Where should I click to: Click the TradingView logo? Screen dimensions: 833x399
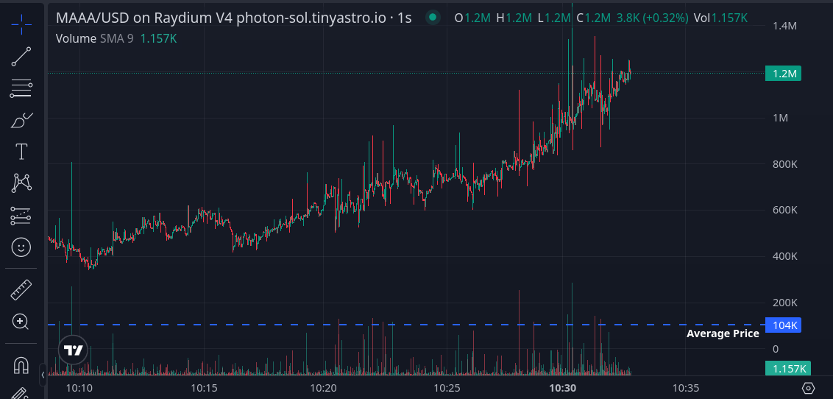tap(74, 350)
